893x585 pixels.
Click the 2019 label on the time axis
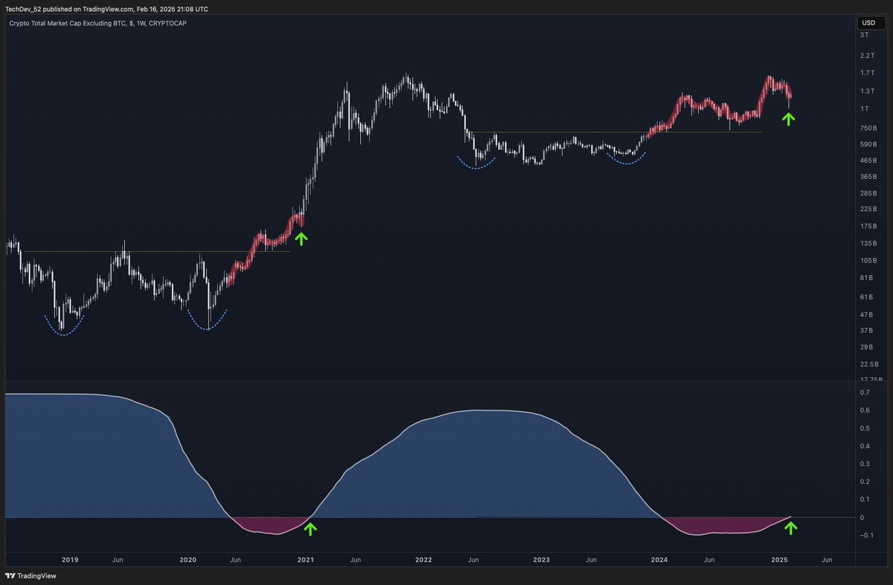[70, 559]
